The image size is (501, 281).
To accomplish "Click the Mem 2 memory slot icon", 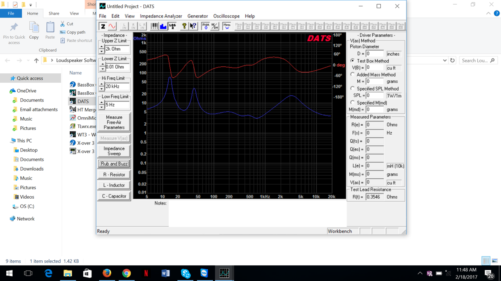I will (248, 26).
